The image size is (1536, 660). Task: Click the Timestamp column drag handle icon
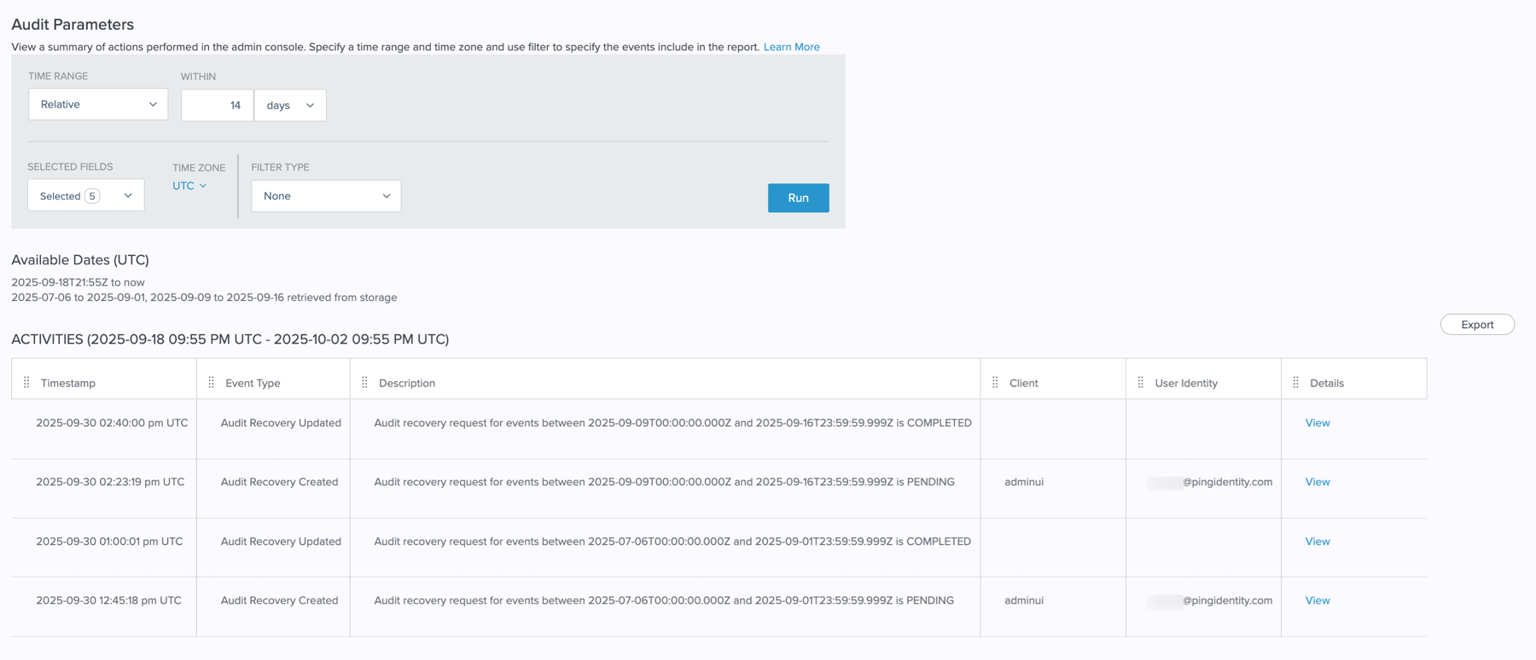coord(26,383)
